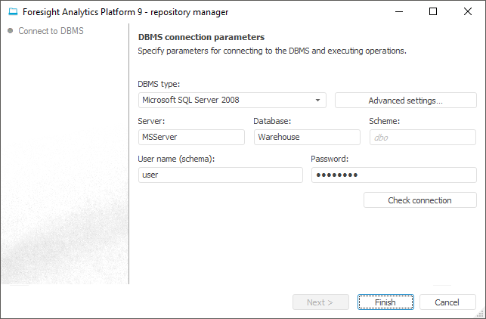Cancel the connection wizard
486x319 pixels.
tap(447, 302)
